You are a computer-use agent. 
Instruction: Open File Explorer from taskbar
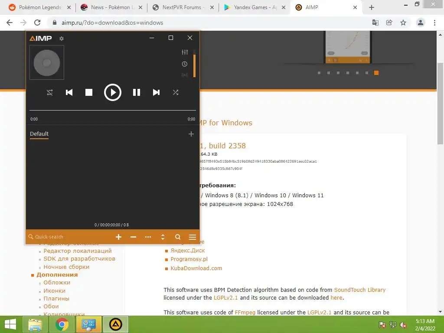click(x=35, y=324)
